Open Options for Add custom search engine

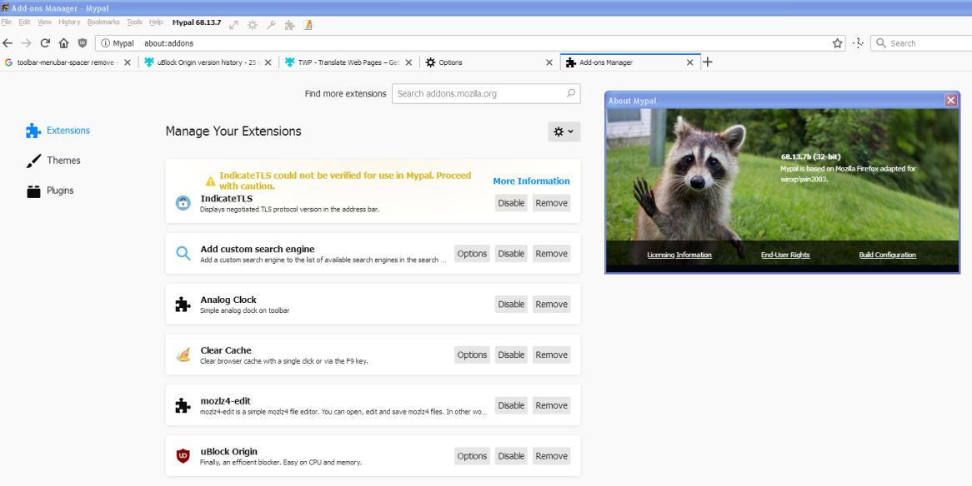click(x=472, y=254)
